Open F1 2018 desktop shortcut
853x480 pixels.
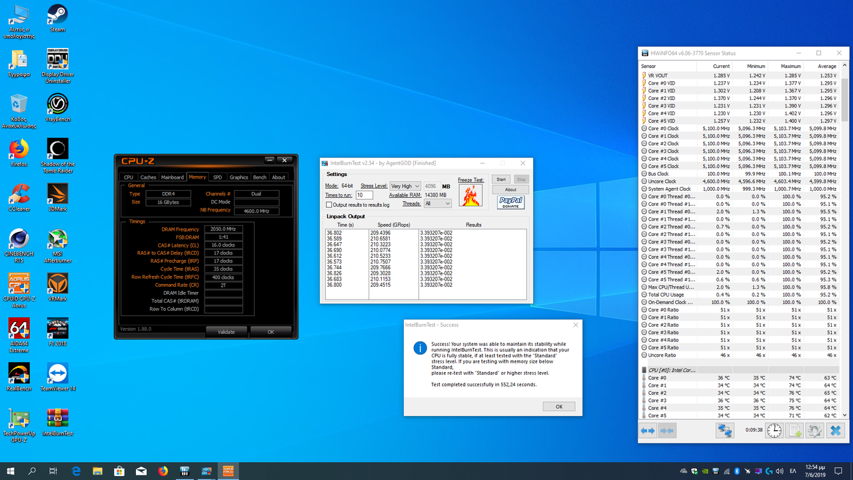tap(57, 331)
